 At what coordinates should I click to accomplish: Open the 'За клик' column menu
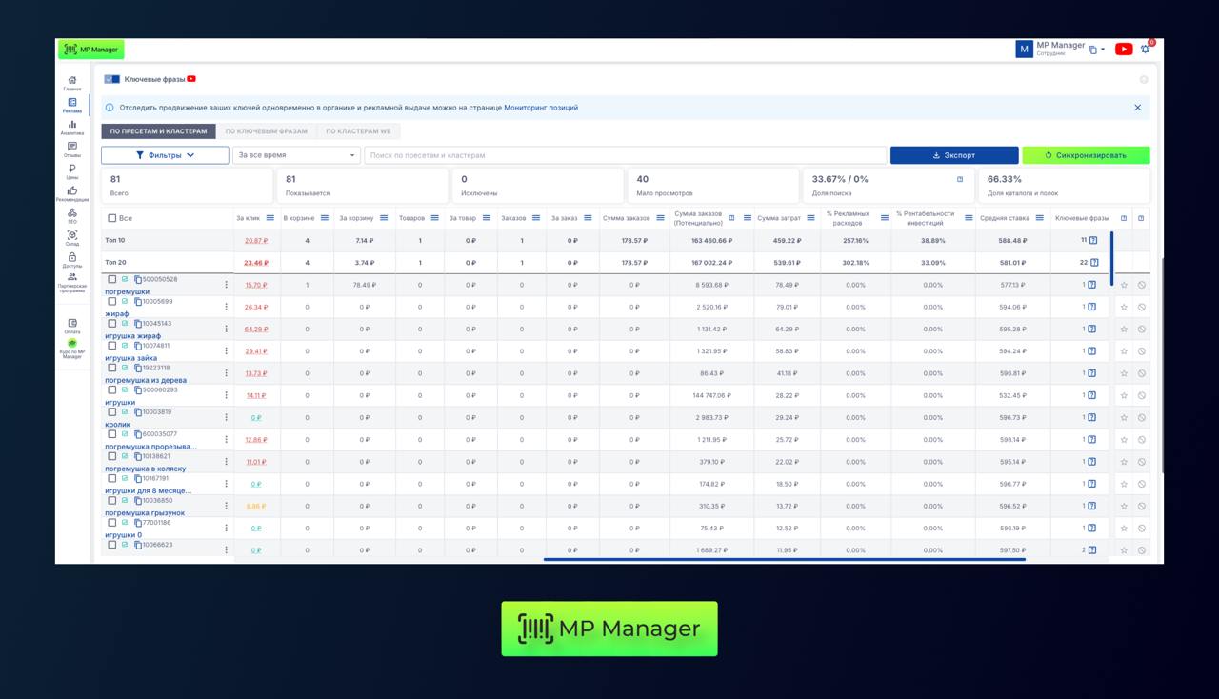pyautogui.click(x=270, y=218)
